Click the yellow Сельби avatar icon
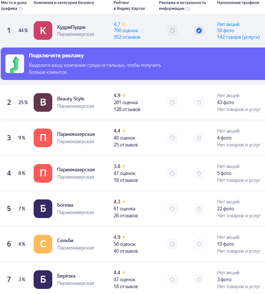 tap(43, 244)
